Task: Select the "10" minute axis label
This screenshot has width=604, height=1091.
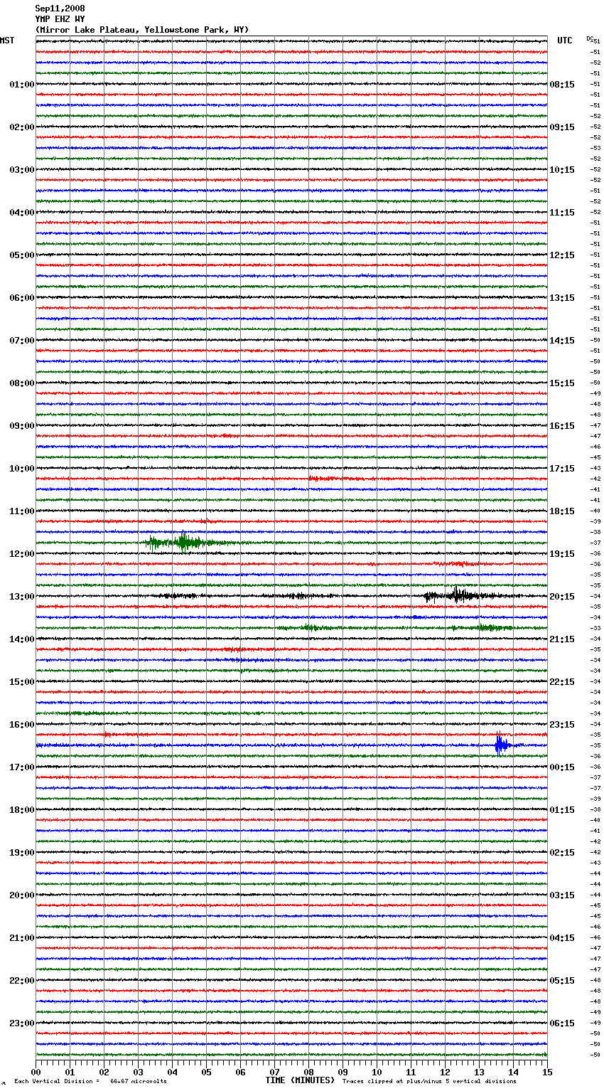Action: 377,1072
